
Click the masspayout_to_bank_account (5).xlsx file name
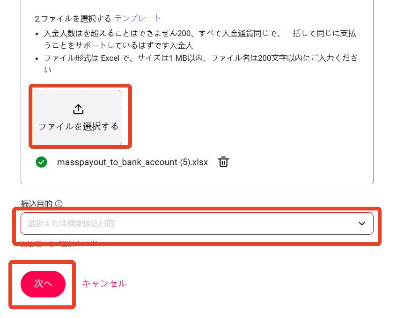pyautogui.click(x=132, y=162)
